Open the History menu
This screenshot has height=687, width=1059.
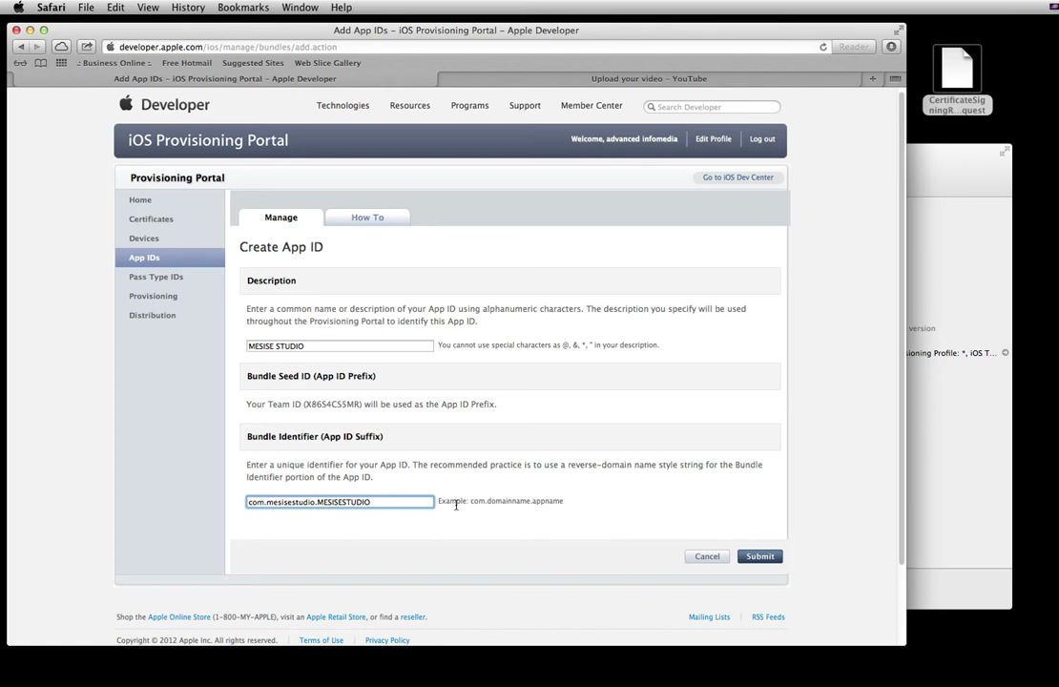pyautogui.click(x=188, y=8)
